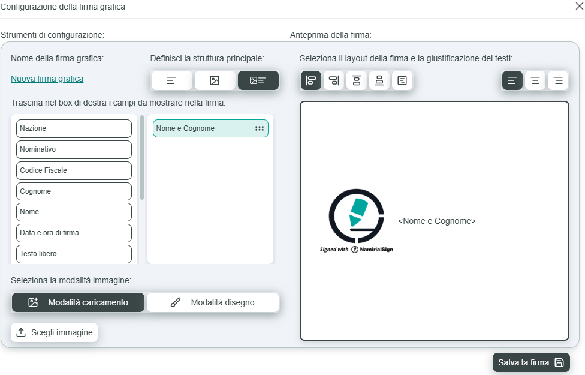Choose the text-box signature layout icon
This screenshot has width=585, height=375.
point(402,80)
